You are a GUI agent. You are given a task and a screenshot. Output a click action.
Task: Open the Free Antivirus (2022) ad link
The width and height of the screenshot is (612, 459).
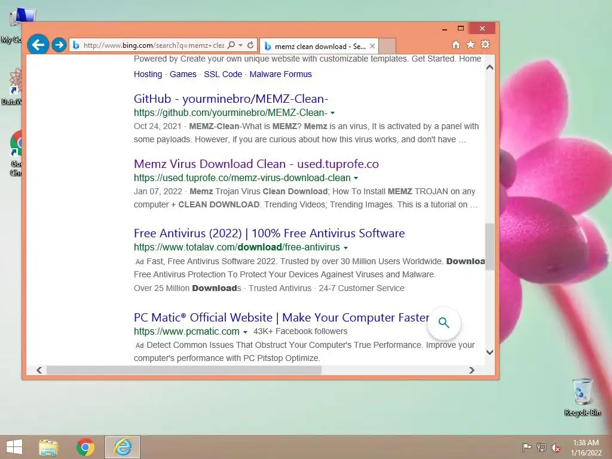(270, 234)
